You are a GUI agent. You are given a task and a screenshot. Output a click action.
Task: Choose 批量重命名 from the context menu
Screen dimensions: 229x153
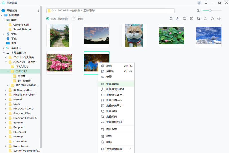click(113, 84)
